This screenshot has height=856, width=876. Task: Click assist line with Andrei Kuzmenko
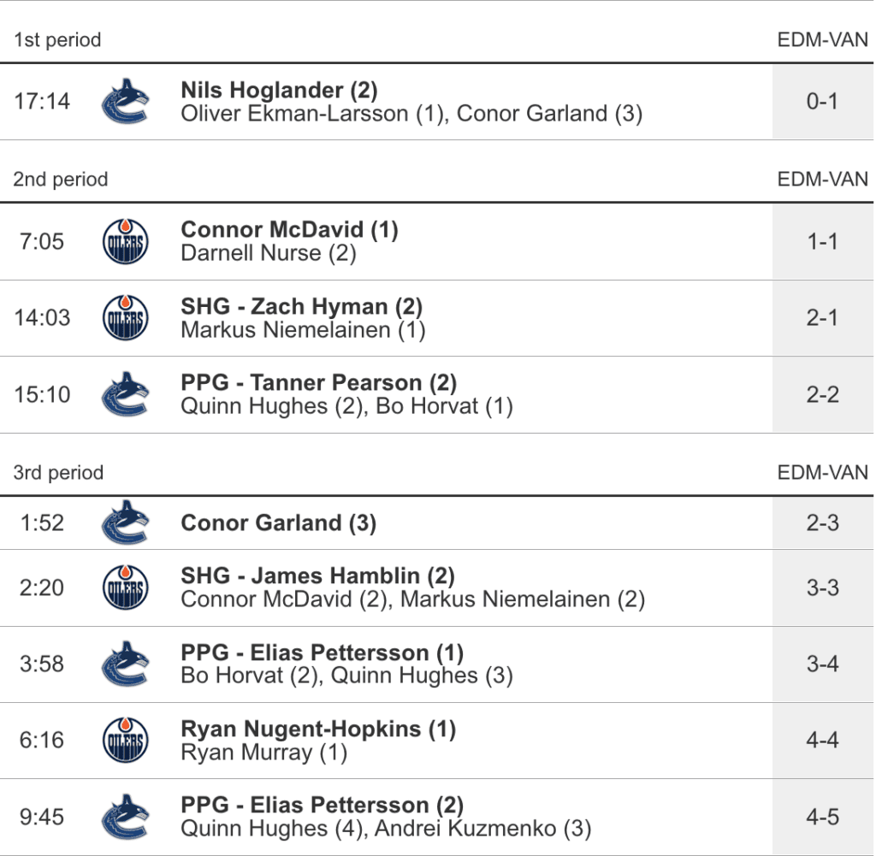(x=385, y=829)
